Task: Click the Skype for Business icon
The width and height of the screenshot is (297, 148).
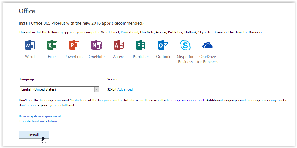Action: click(185, 45)
